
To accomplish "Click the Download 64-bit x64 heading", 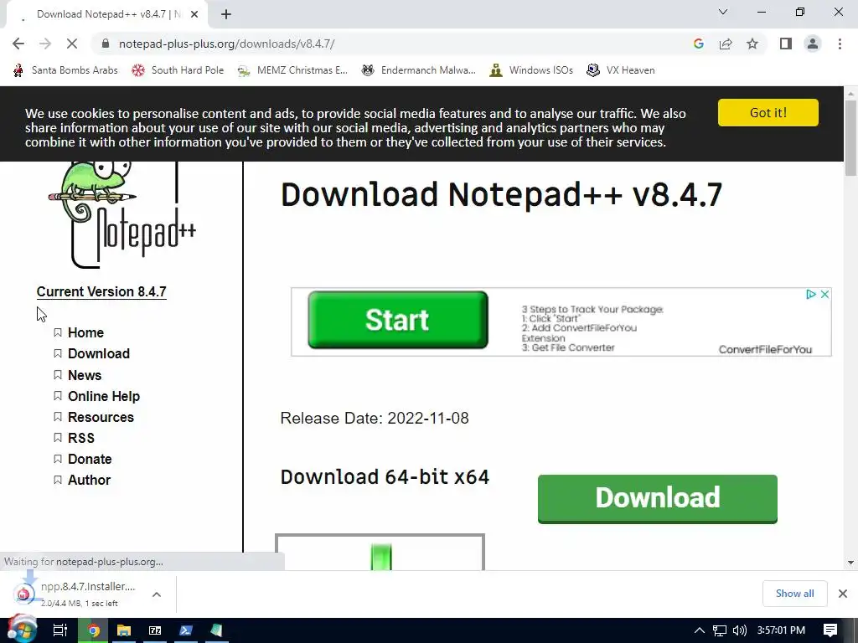I will click(385, 476).
